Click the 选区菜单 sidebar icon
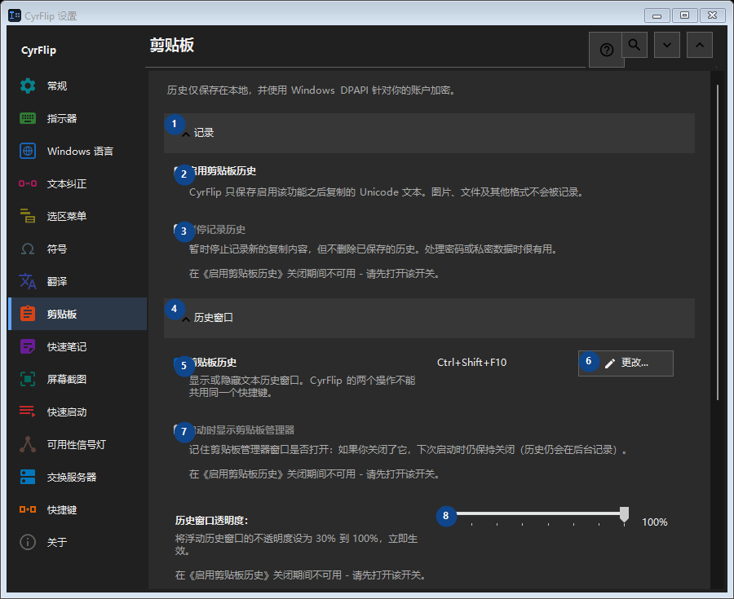 28,216
